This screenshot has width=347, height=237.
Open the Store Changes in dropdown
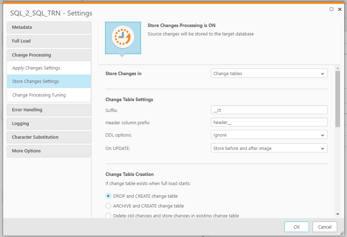pos(269,73)
